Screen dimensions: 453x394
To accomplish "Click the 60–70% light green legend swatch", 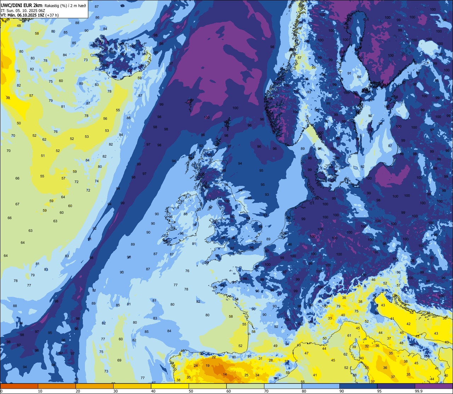I will pyautogui.click(x=245, y=386).
